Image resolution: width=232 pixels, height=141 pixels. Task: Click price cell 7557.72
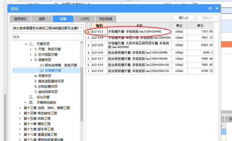(200, 38)
